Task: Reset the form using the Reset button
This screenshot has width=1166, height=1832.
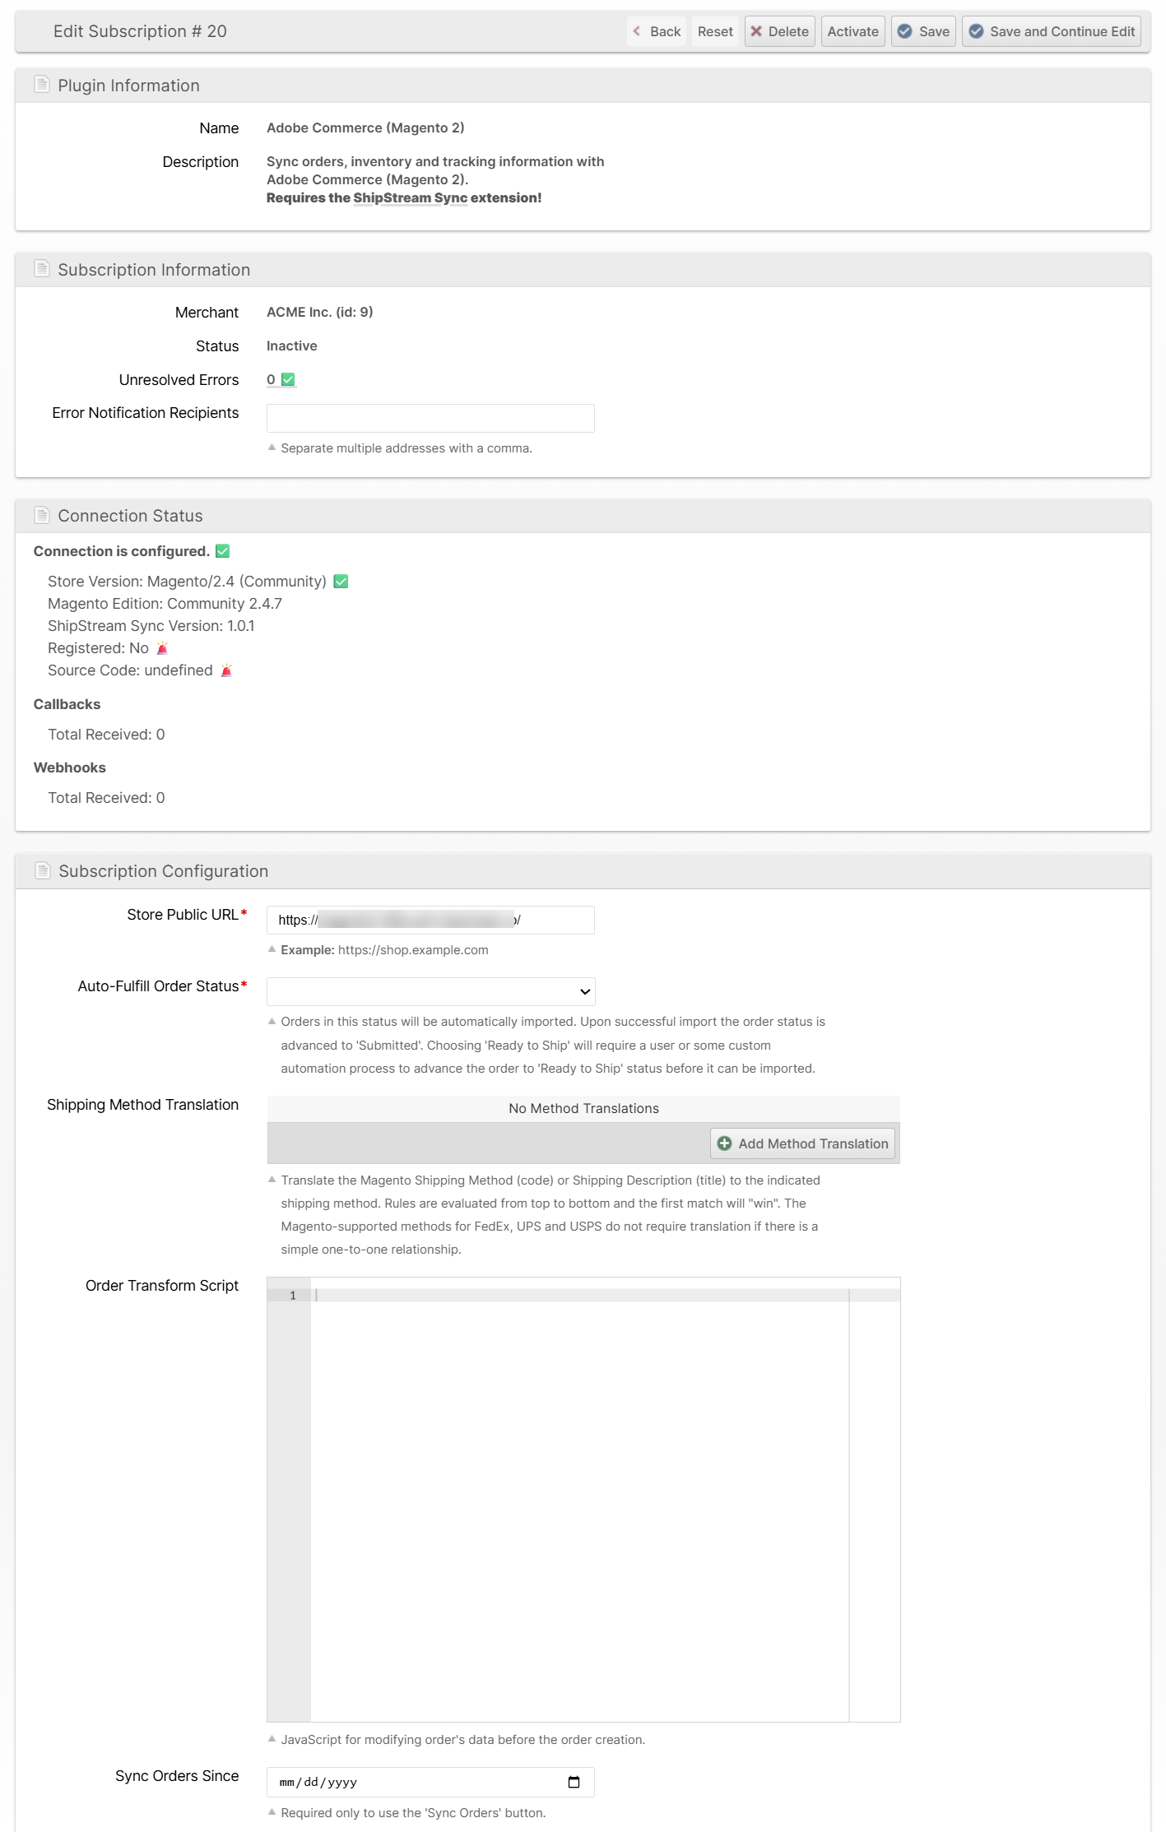Action: (714, 31)
